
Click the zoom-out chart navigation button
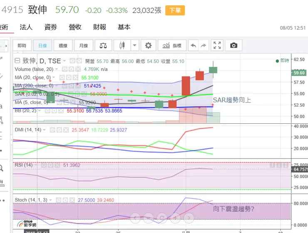pos(149,218)
